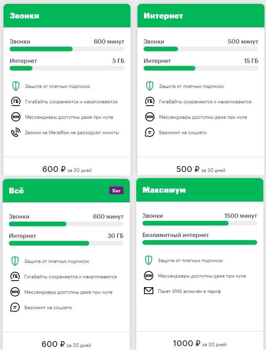This screenshot has height=350, width=266.
Task: Click the phone icon for free МегаФон calls
Action: [x=15, y=133]
